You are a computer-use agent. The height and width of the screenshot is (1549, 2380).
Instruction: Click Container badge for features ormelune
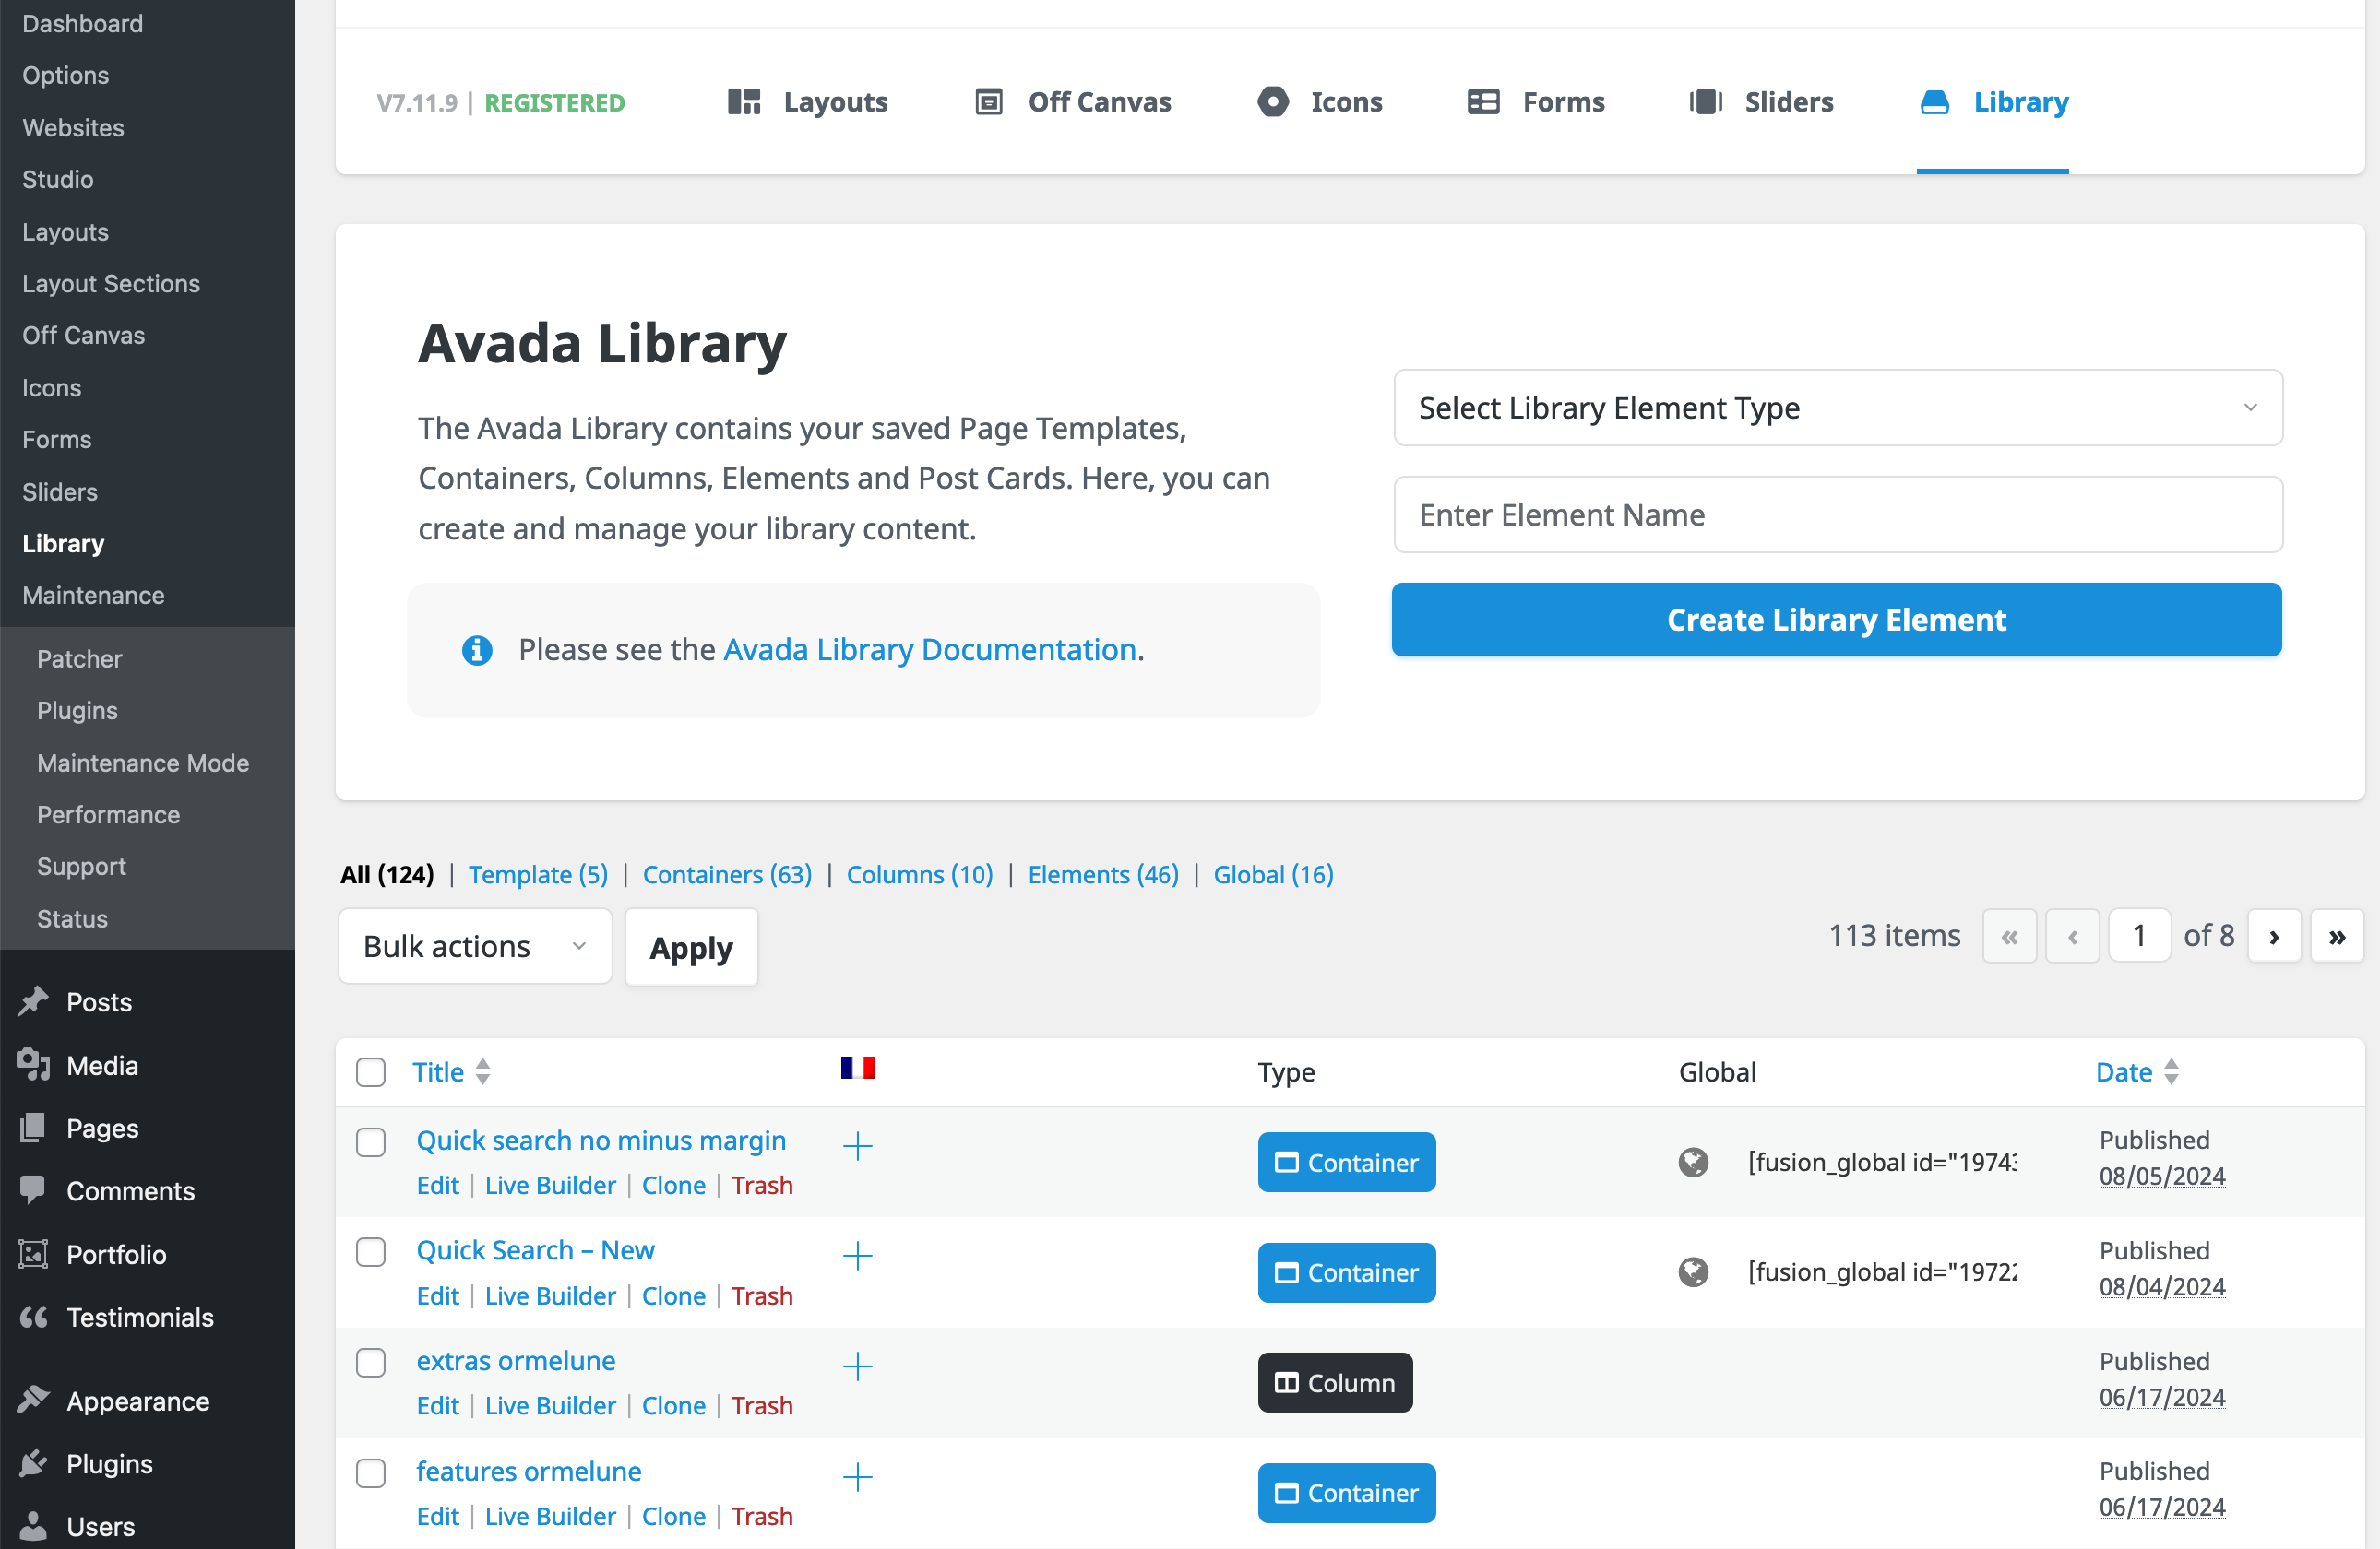1346,1493
